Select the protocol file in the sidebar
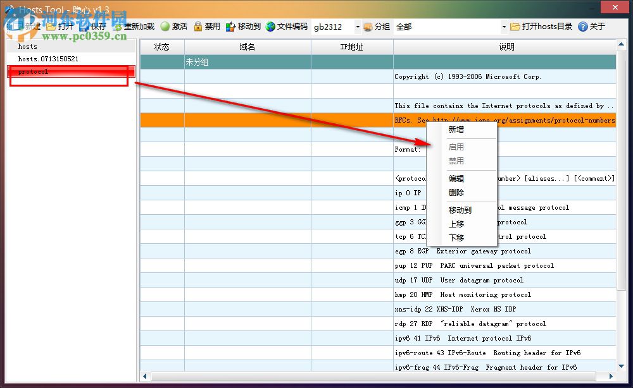Viewport: 633px width, 388px height. 38,72
